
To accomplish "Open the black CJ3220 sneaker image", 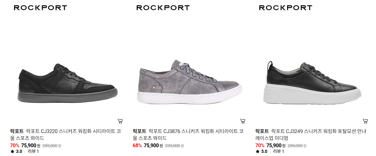I will (x=68, y=83).
